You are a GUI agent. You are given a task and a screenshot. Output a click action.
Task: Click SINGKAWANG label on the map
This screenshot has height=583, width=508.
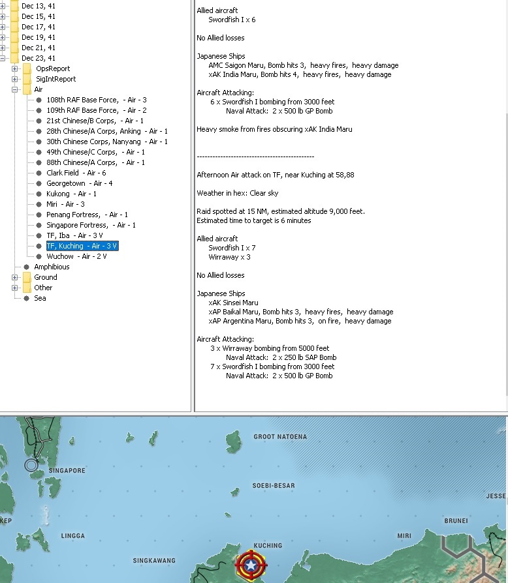(x=154, y=561)
